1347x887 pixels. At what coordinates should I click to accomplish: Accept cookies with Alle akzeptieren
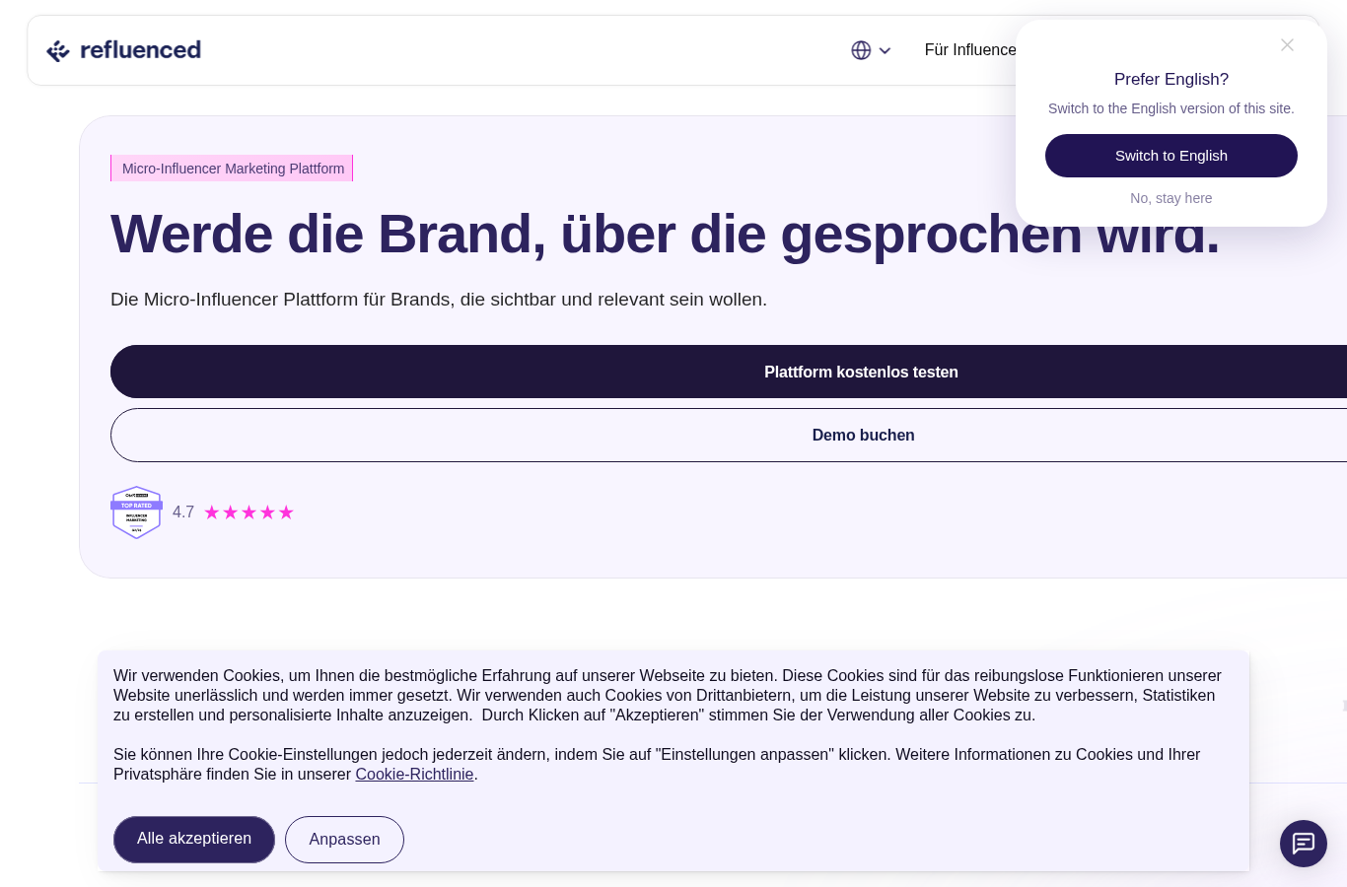click(194, 839)
